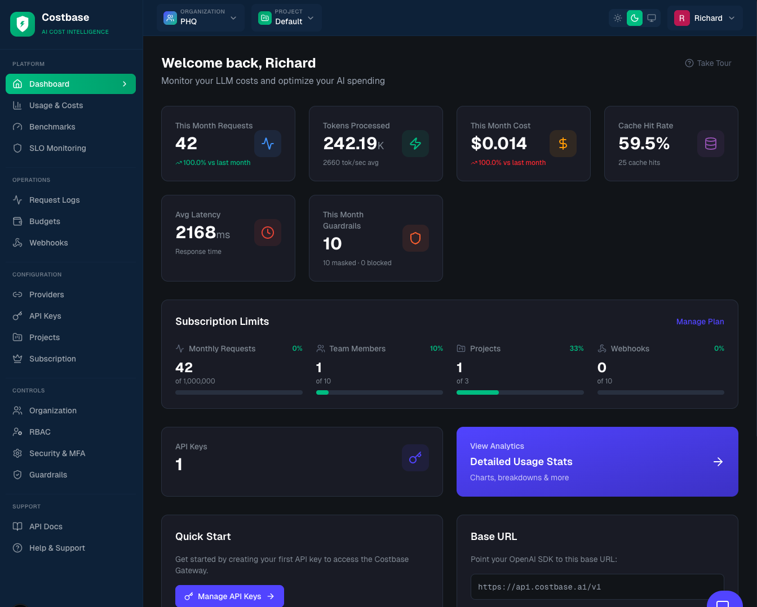This screenshot has height=607, width=757.
Task: Click the Security & MFA gear icon
Action: [x=17, y=453]
